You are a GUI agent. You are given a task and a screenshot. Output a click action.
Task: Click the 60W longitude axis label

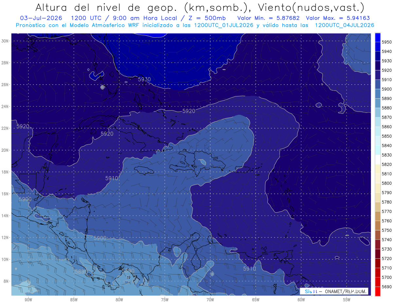pos(301,300)
